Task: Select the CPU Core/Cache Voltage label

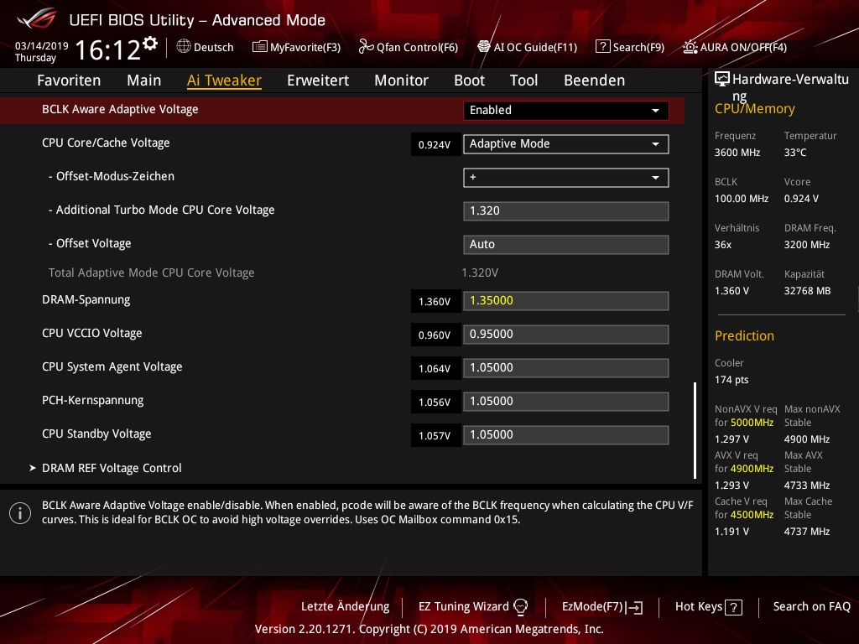Action: [106, 143]
